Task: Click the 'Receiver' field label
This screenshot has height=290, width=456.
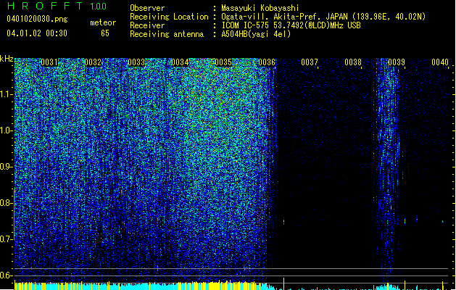Action: tap(147, 25)
